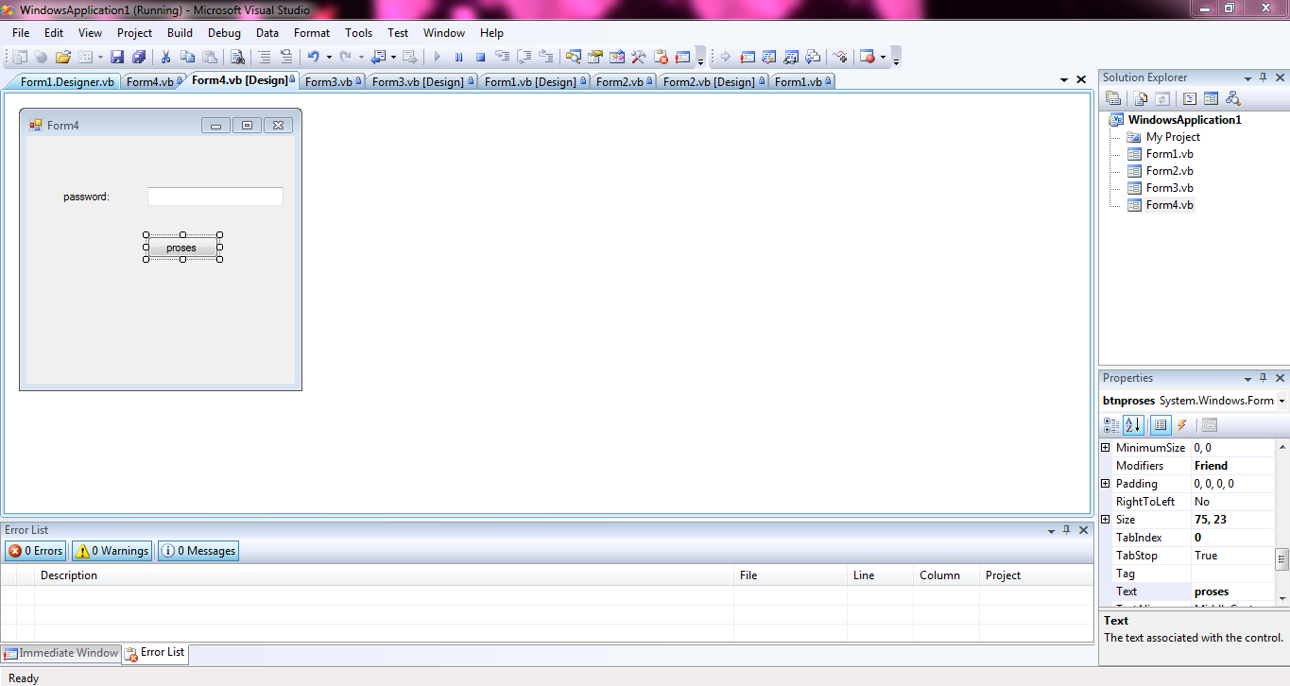
Task: Click the View Class Diagram icon in Solution Explorer
Action: [1234, 97]
